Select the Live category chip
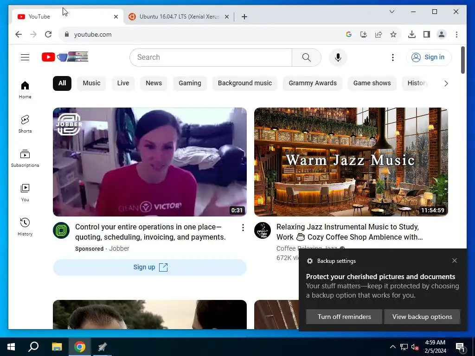The width and height of the screenshot is (475, 356). point(123,83)
